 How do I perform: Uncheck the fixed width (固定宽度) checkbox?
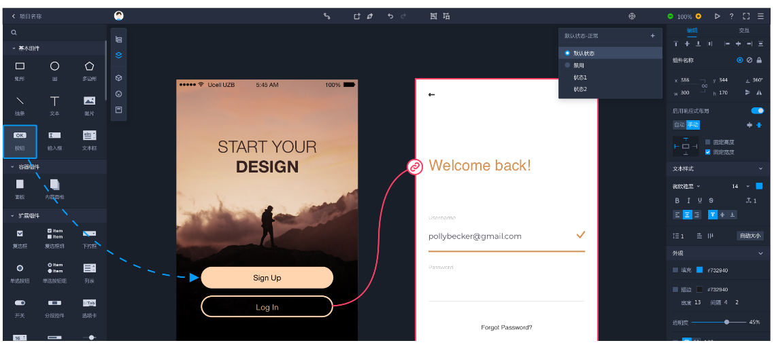(x=708, y=152)
